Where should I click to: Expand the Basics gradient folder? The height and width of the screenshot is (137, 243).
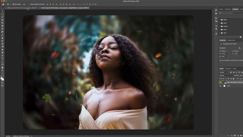(x=220, y=20)
